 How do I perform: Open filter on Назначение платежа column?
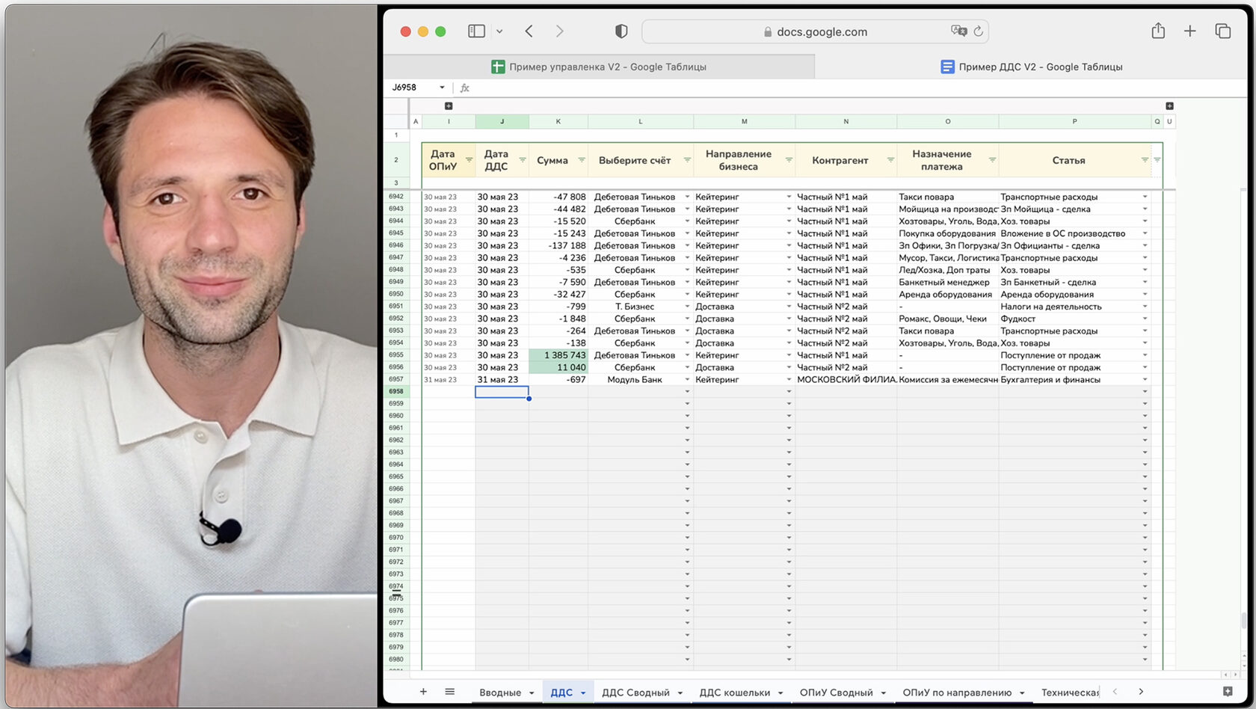tap(992, 160)
